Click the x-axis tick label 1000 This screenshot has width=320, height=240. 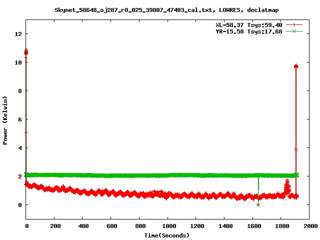click(x=169, y=226)
